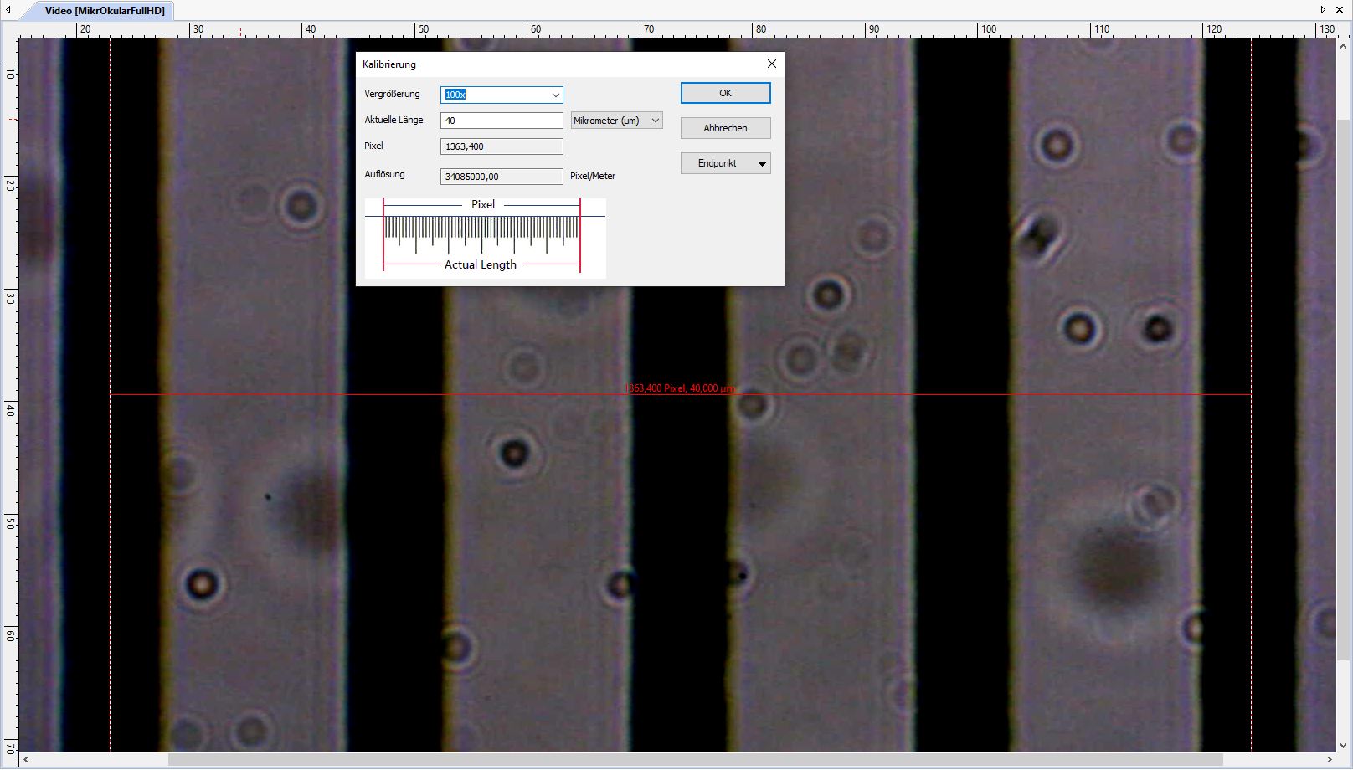Viewport: 1353px width, 770px height.
Task: Click the Abbrechen button
Action: (x=725, y=128)
